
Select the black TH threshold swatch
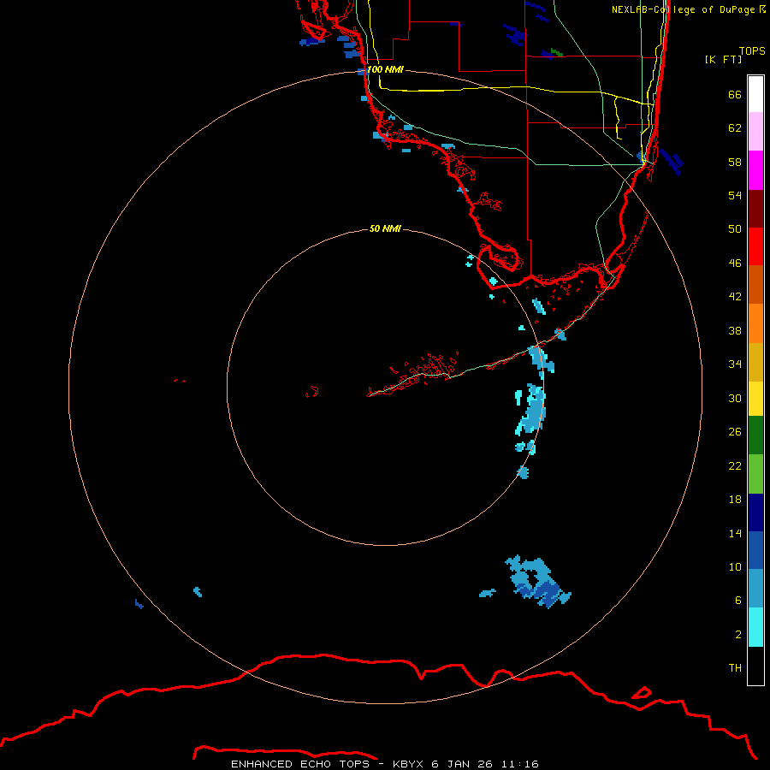[755, 666]
